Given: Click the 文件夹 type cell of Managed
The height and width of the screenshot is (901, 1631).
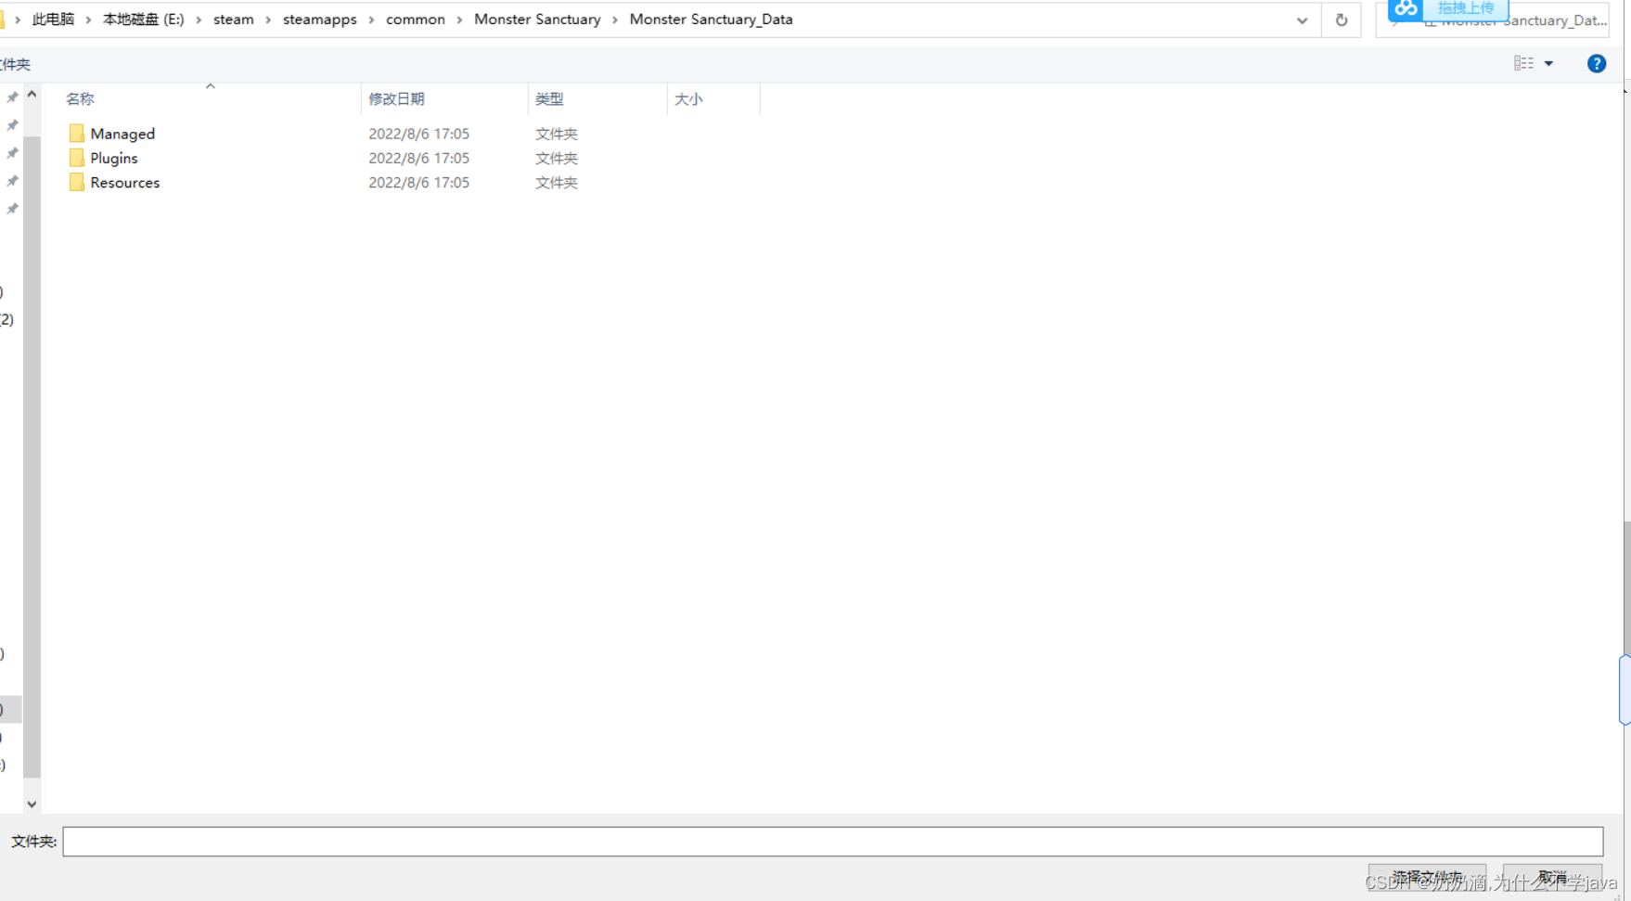Looking at the screenshot, I should 557,134.
